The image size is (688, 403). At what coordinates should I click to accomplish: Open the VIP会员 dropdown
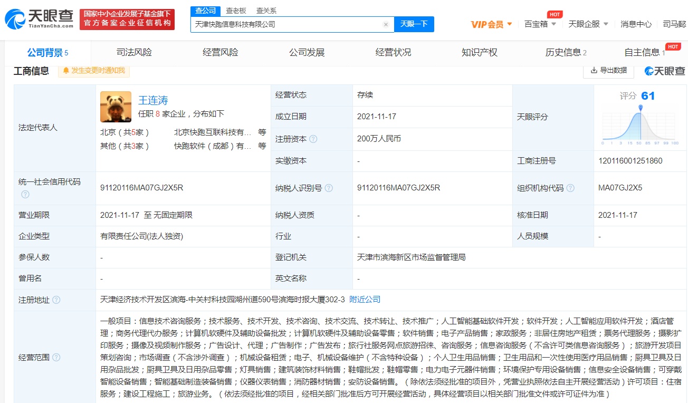click(491, 24)
